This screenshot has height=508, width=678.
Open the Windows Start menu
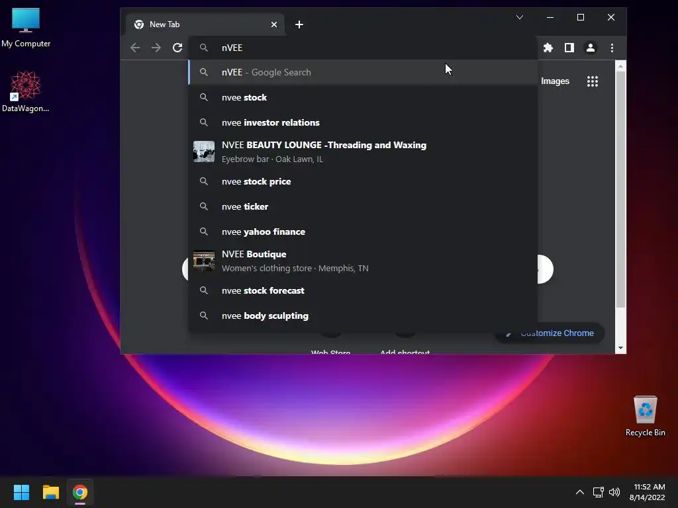(x=21, y=492)
